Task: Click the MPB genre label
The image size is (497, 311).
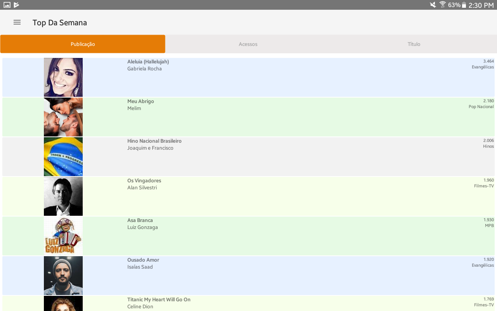Action: coord(489,226)
